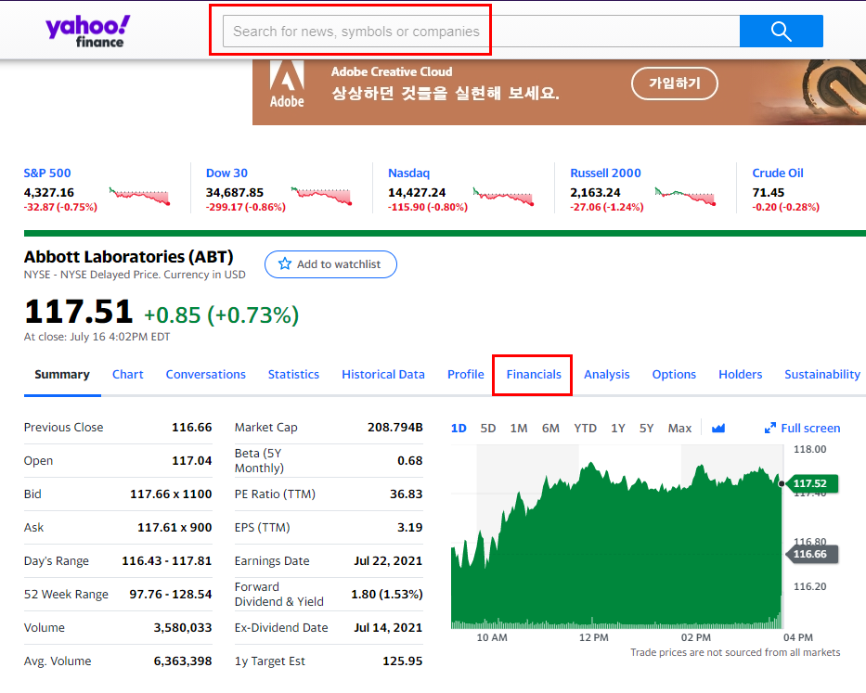Select the 1D chart range
The width and height of the screenshot is (866, 693).
click(459, 428)
